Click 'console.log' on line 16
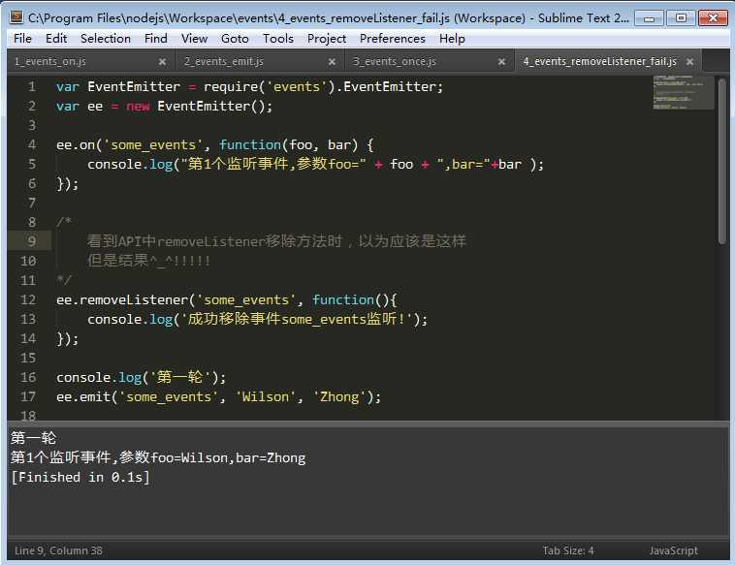This screenshot has height=565, width=735. (99, 378)
